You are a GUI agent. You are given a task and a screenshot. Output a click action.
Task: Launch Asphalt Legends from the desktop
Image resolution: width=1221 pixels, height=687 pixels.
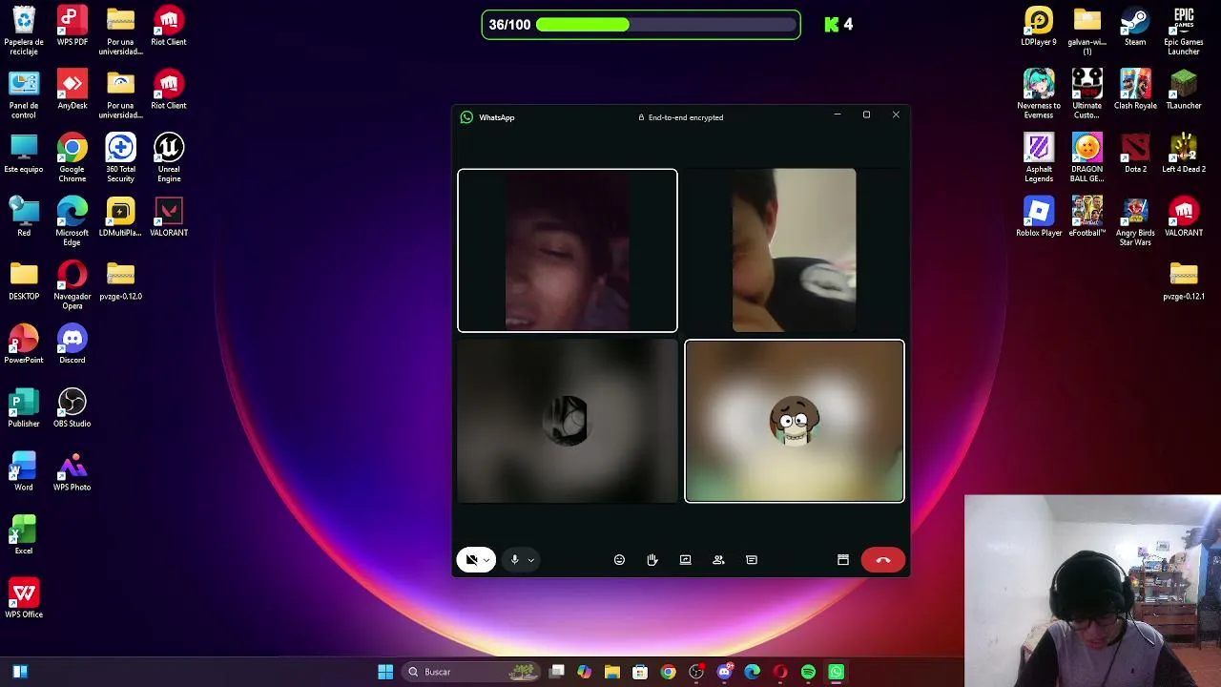(x=1039, y=157)
